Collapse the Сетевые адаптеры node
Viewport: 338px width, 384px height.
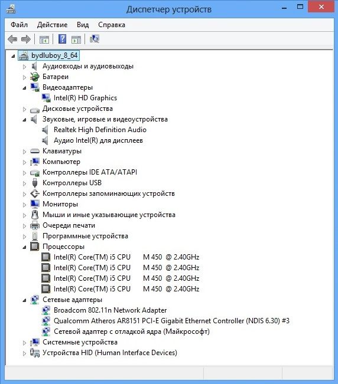[24, 300]
